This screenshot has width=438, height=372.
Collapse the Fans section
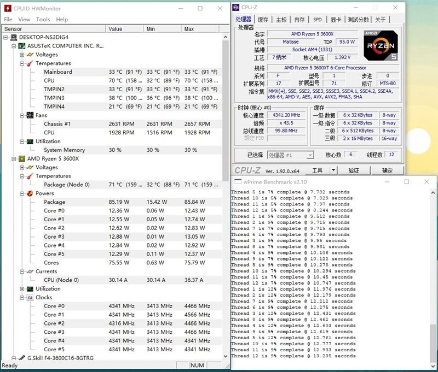22,115
